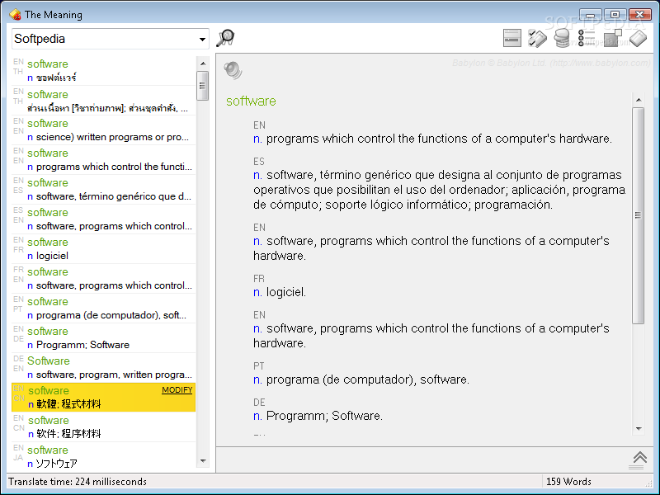Select simplified Chinese result '软件; 程序材料'
The height and width of the screenshot is (495, 660).
[104, 427]
